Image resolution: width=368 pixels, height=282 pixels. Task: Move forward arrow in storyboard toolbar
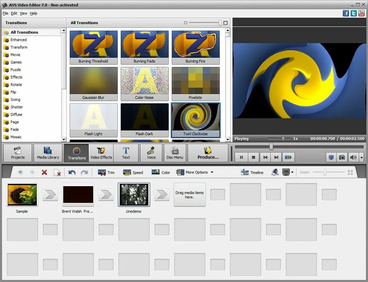pyautogui.click(x=32, y=172)
